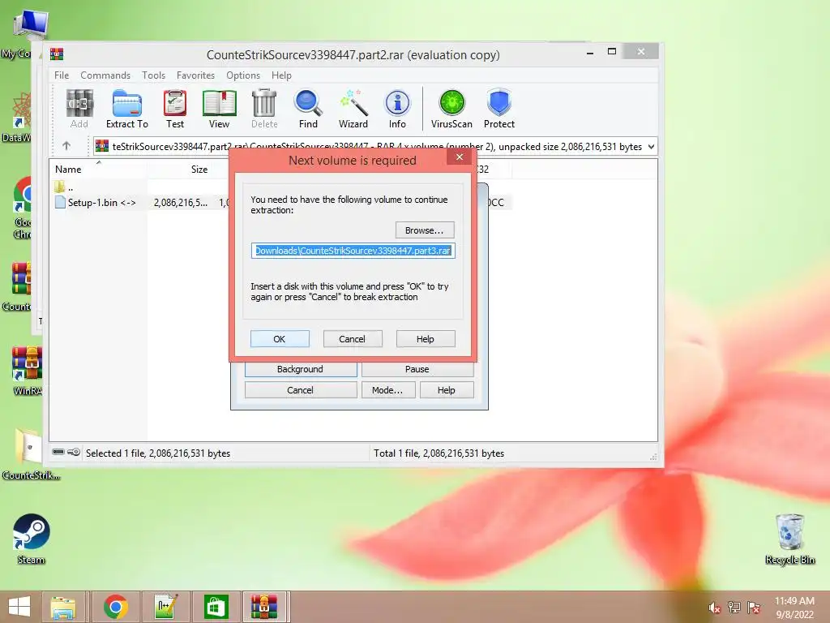Switch to WinRAR in the taskbar

click(264, 607)
